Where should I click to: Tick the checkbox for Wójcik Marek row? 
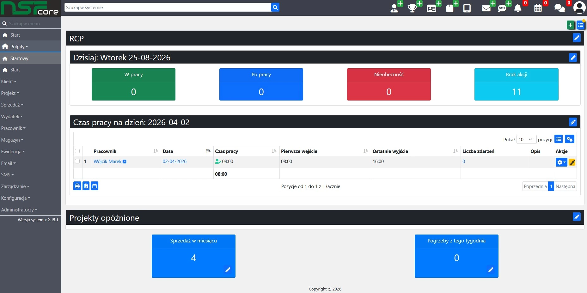click(77, 161)
